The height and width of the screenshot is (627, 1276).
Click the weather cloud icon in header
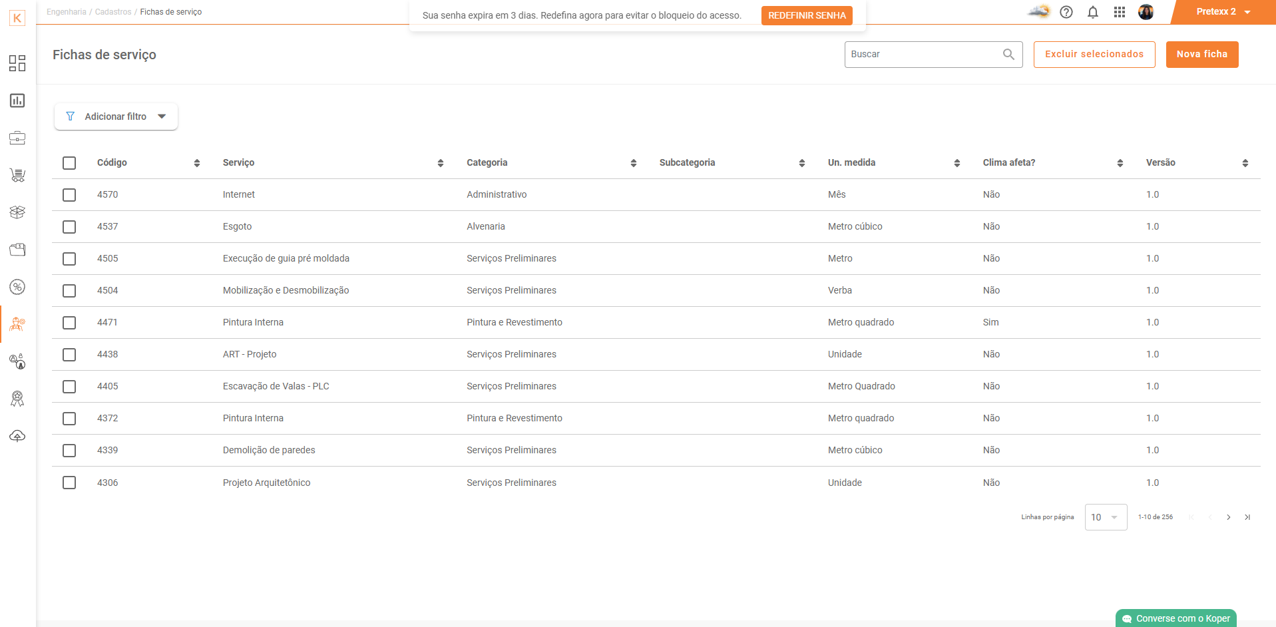coord(1038,11)
